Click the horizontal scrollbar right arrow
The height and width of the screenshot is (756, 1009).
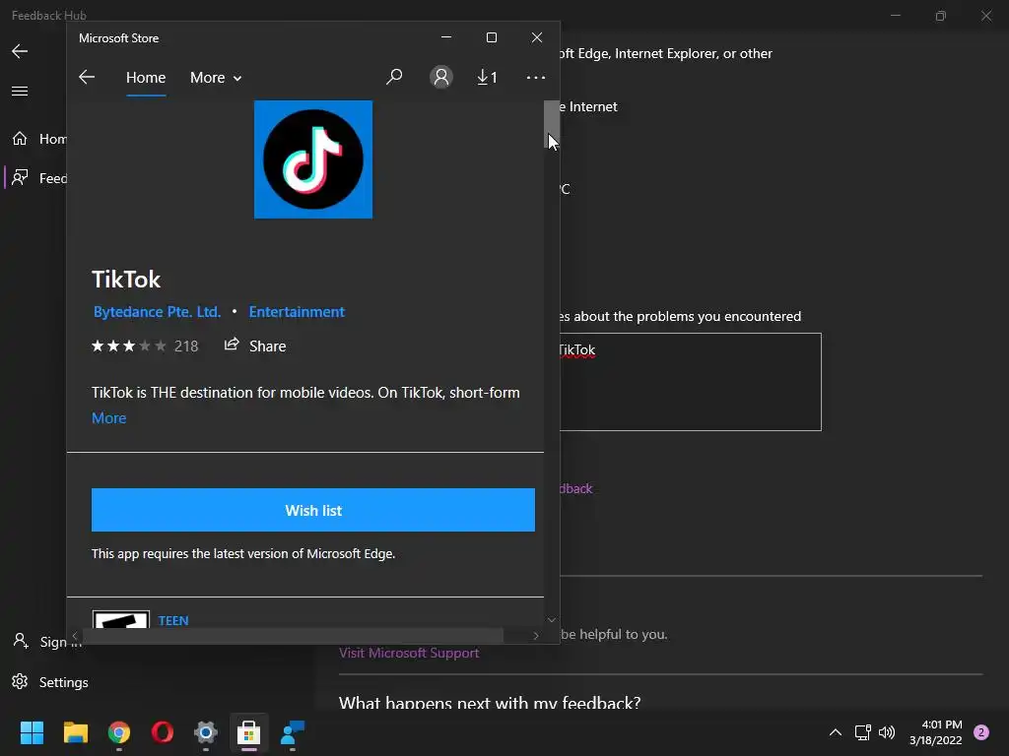(536, 635)
